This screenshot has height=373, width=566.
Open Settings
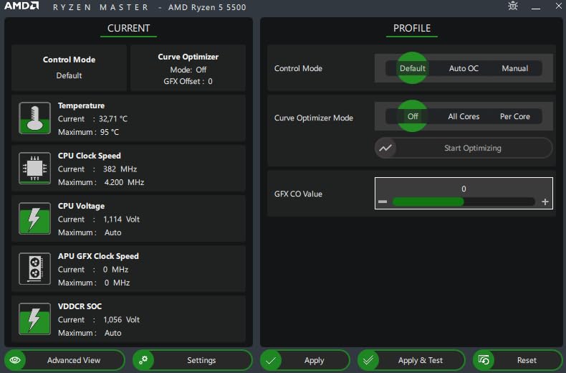click(193, 360)
